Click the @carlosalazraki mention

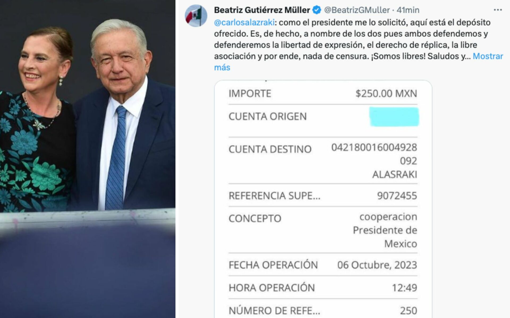coord(244,22)
